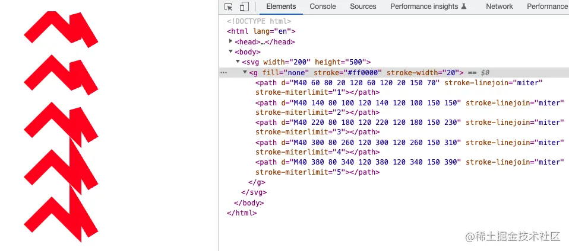Select the path with stroke-miterlimit="4"
This screenshot has height=251, width=569.
point(410,147)
